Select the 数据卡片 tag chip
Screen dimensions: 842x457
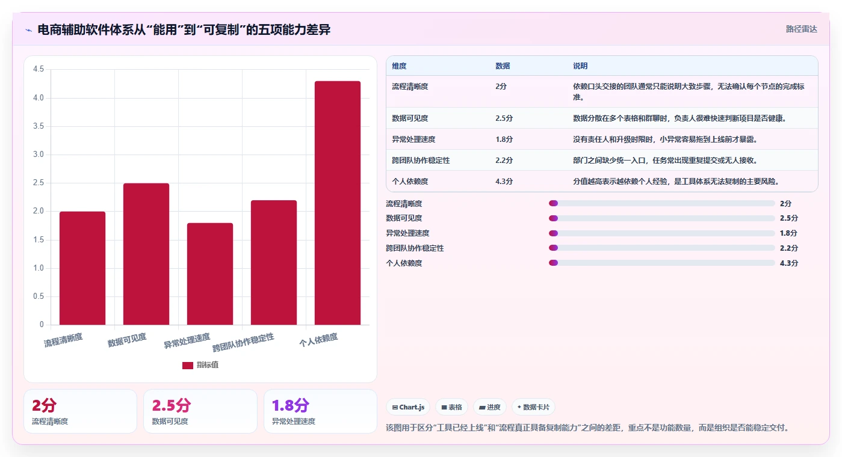click(533, 407)
